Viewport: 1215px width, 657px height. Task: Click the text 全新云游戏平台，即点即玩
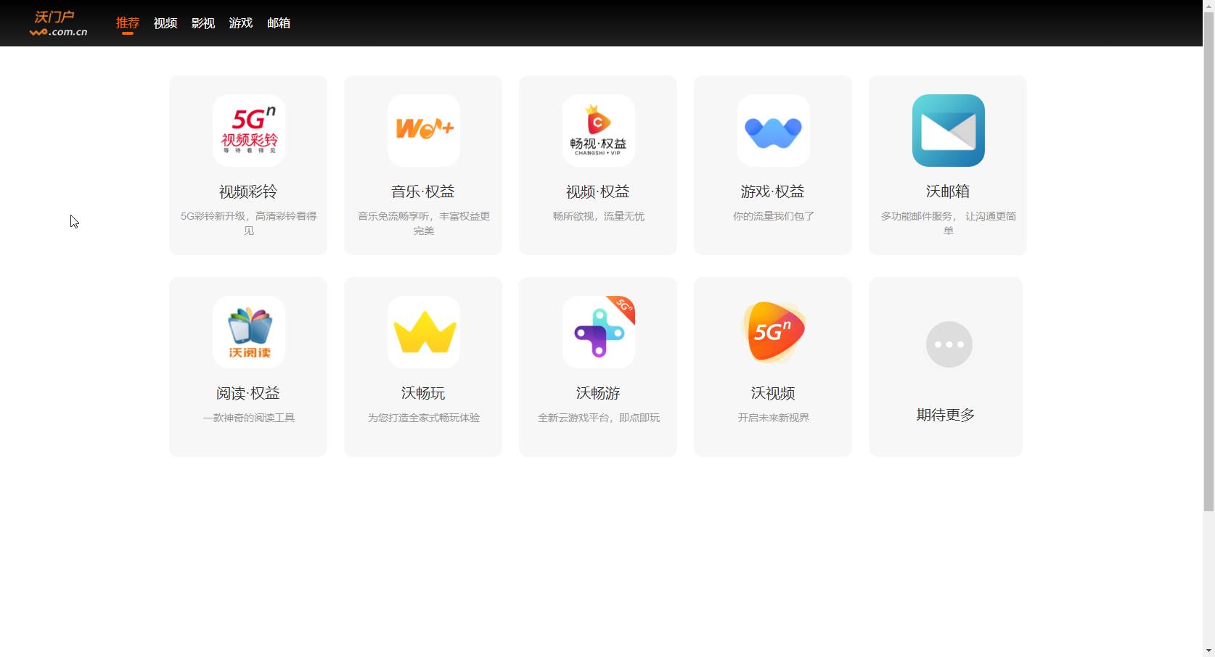599,418
